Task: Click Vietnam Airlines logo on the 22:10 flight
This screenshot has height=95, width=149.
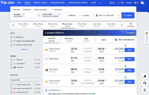Action: tap(47, 50)
